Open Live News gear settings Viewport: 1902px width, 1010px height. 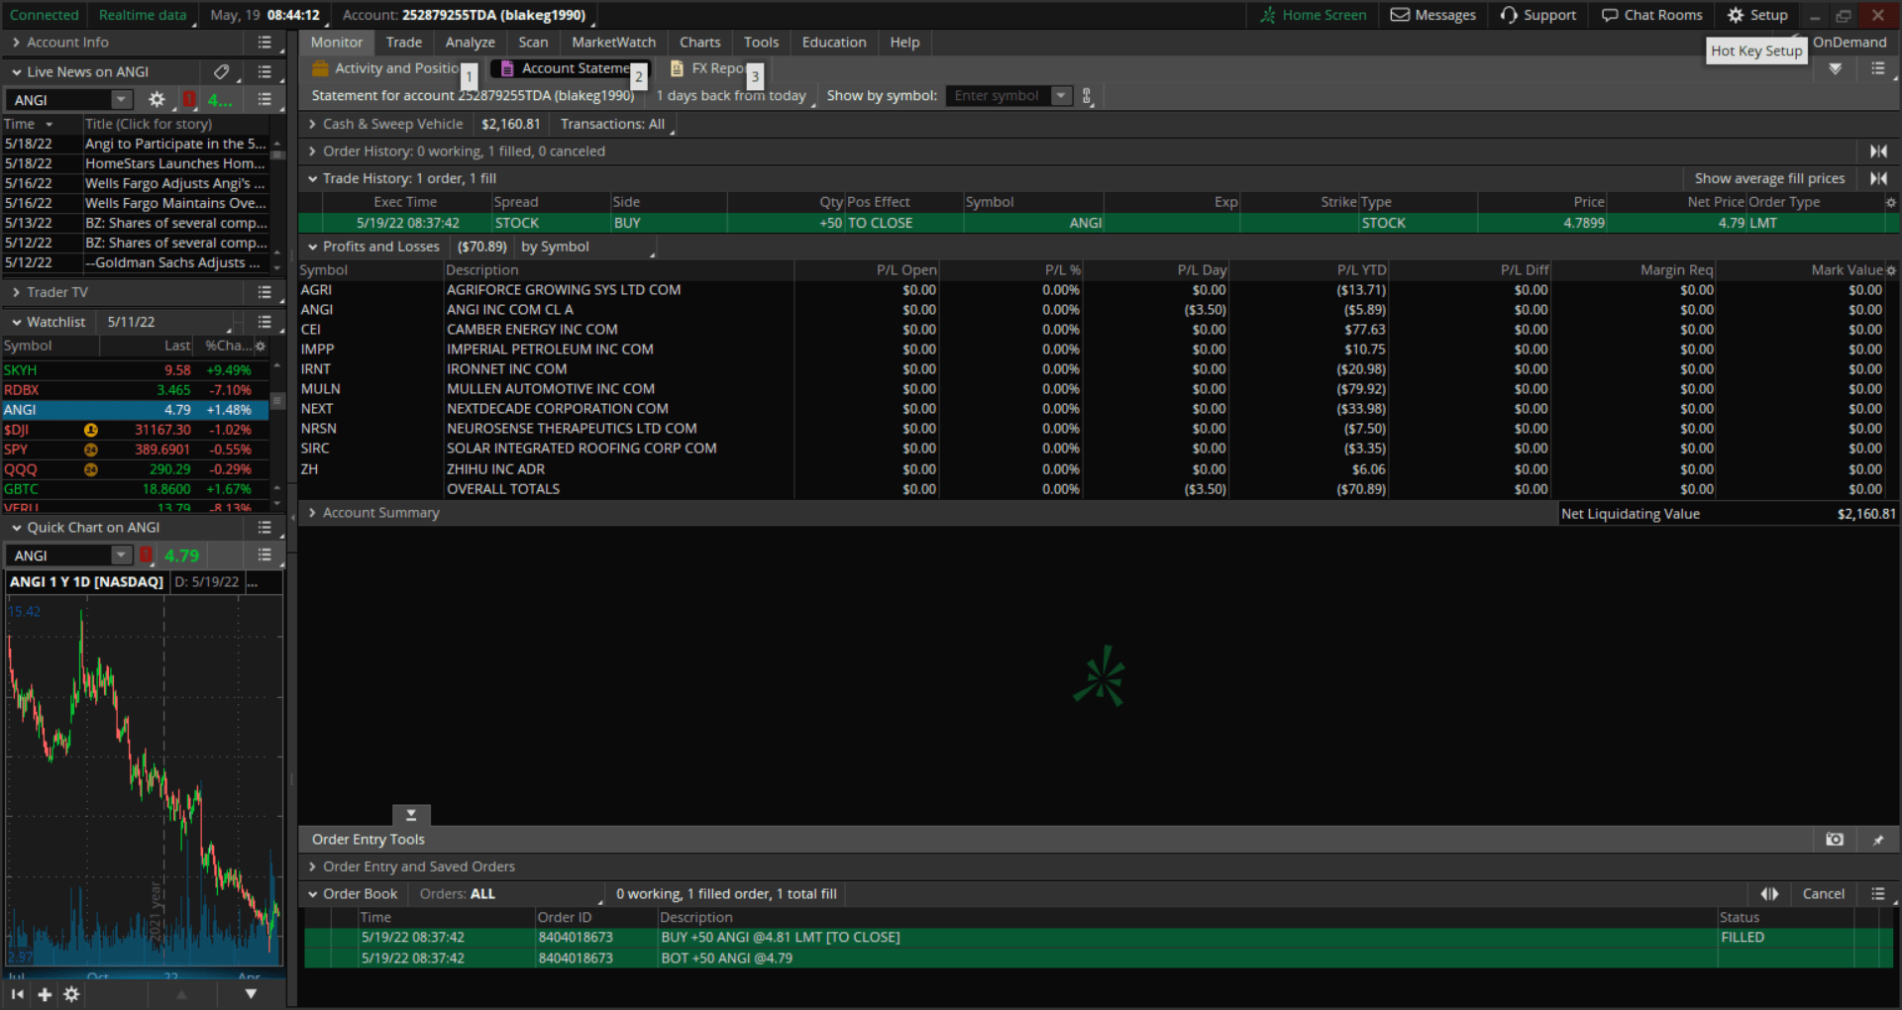pyautogui.click(x=157, y=100)
